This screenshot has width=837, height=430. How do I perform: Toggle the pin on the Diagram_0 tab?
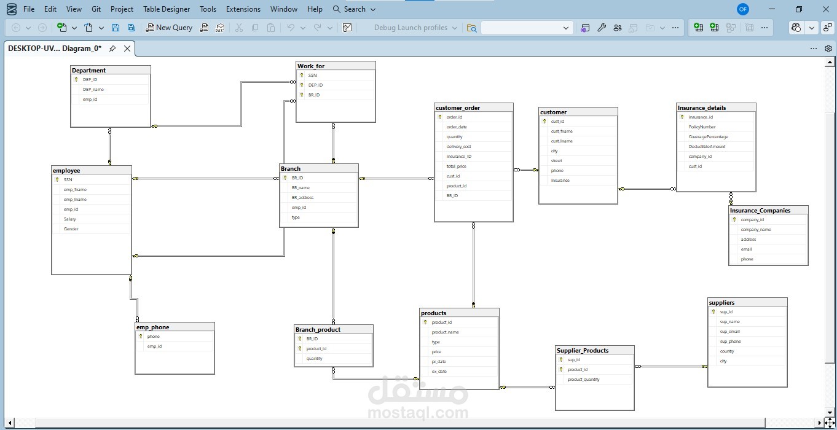(112, 49)
